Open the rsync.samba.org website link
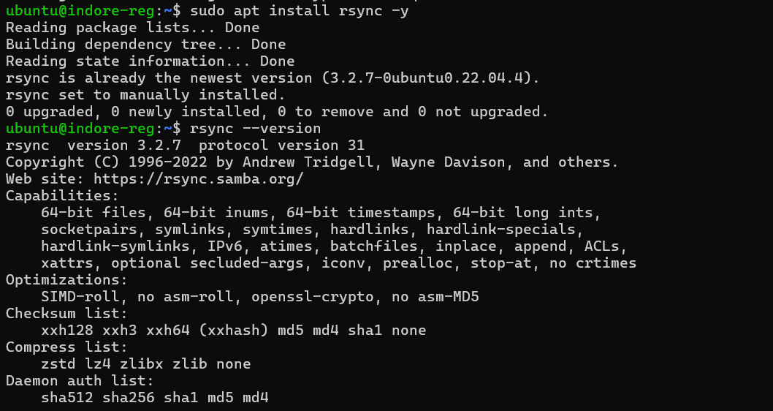The height and width of the screenshot is (411, 773). click(198, 179)
